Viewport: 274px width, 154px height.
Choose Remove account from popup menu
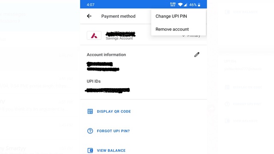[172, 29]
